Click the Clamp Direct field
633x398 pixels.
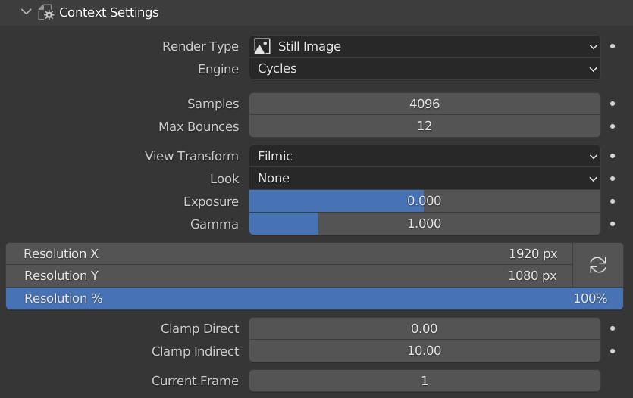425,328
